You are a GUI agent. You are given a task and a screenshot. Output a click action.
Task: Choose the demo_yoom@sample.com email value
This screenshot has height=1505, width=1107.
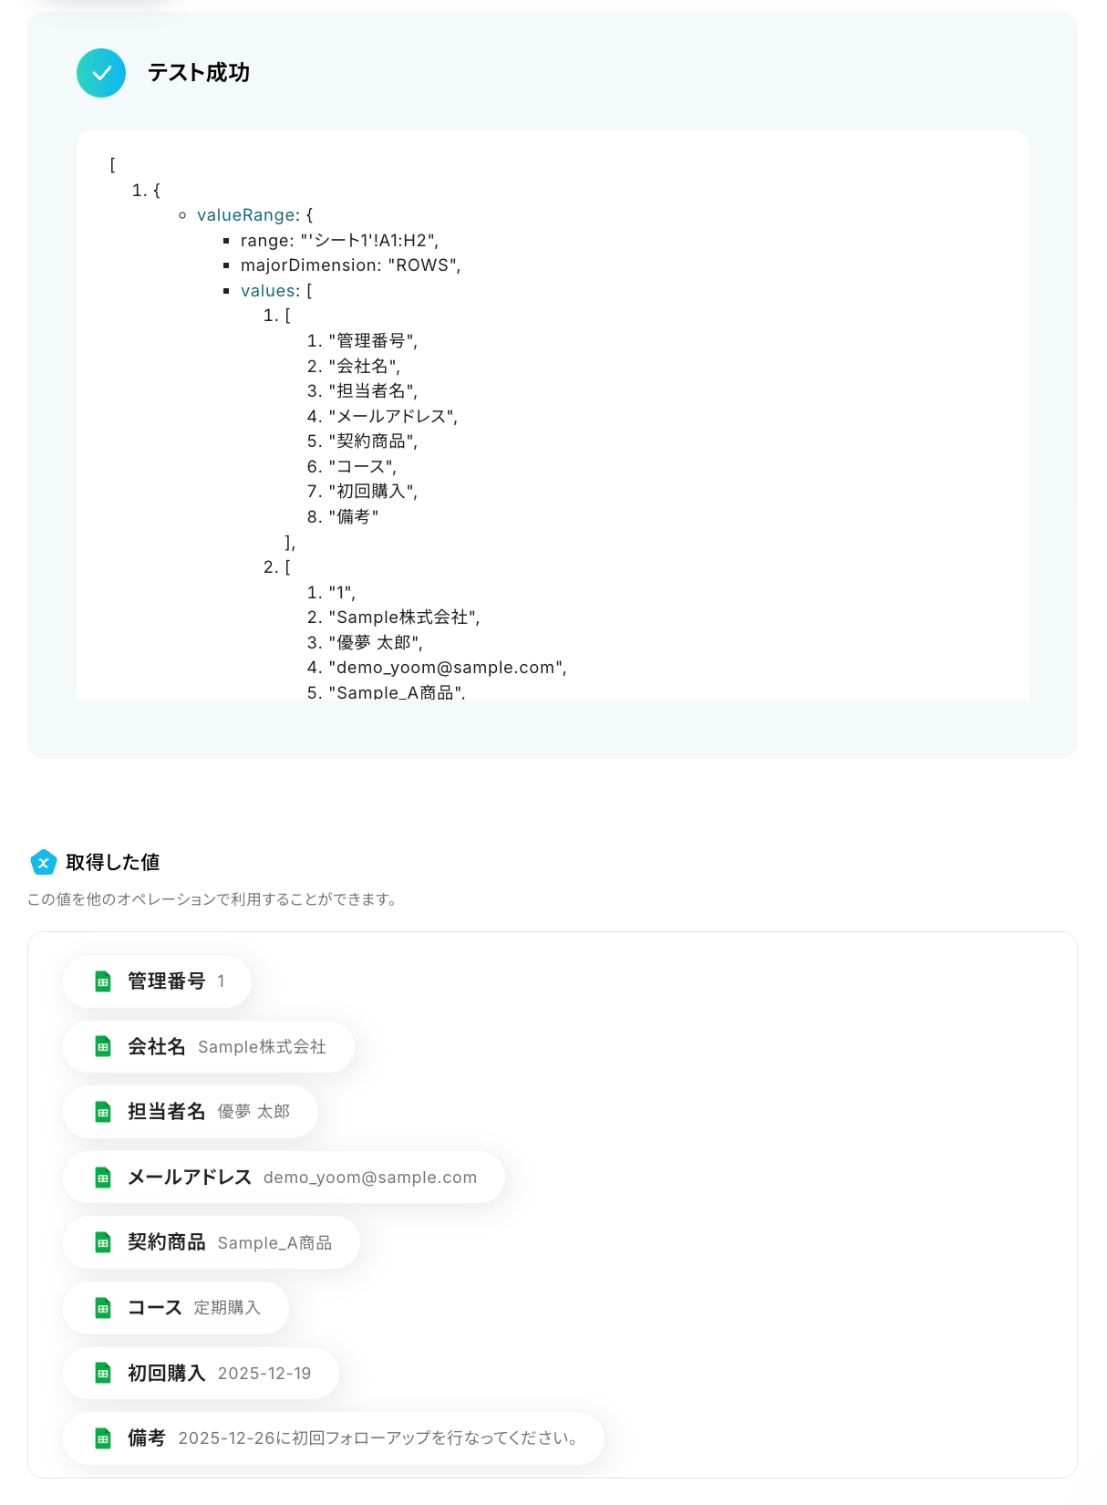(x=370, y=1178)
